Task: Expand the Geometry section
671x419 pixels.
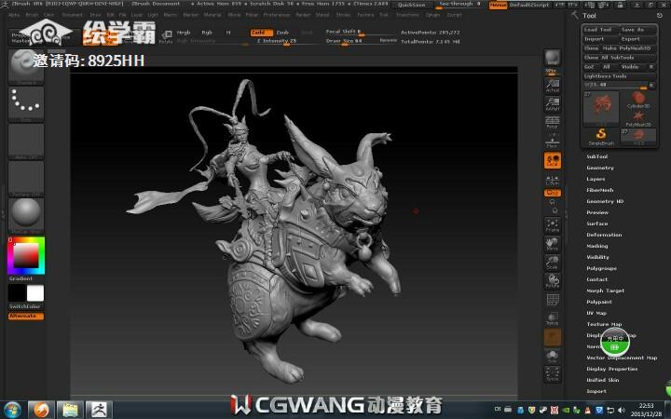Action: coord(600,168)
